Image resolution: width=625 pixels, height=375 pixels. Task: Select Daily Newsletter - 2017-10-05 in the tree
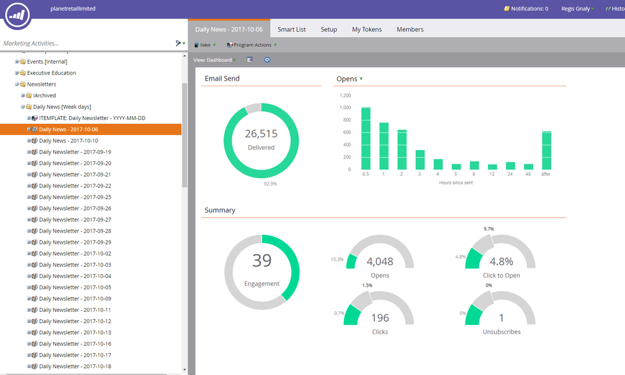[75, 287]
